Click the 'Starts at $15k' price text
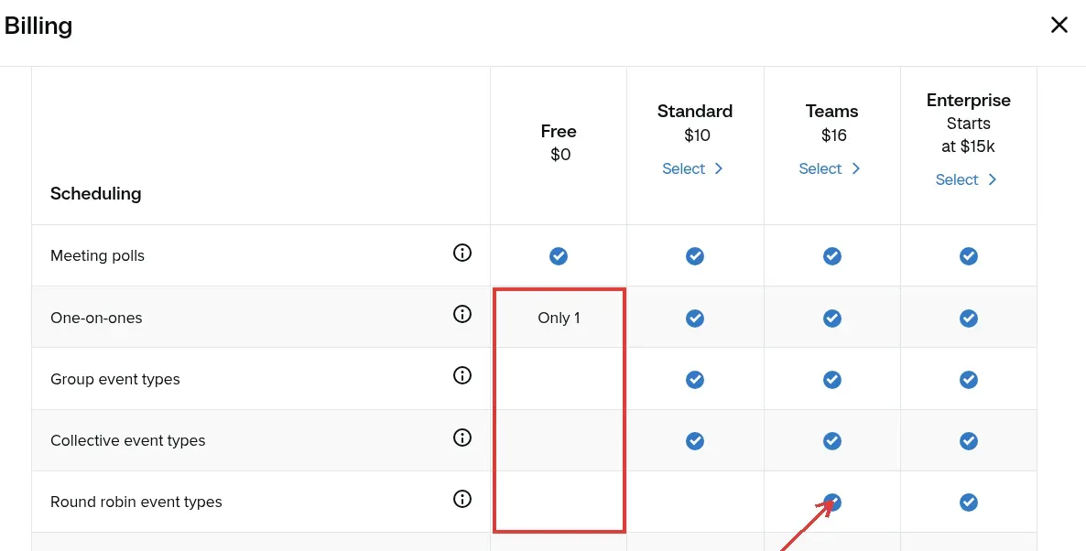The image size is (1086, 551). 968,135
